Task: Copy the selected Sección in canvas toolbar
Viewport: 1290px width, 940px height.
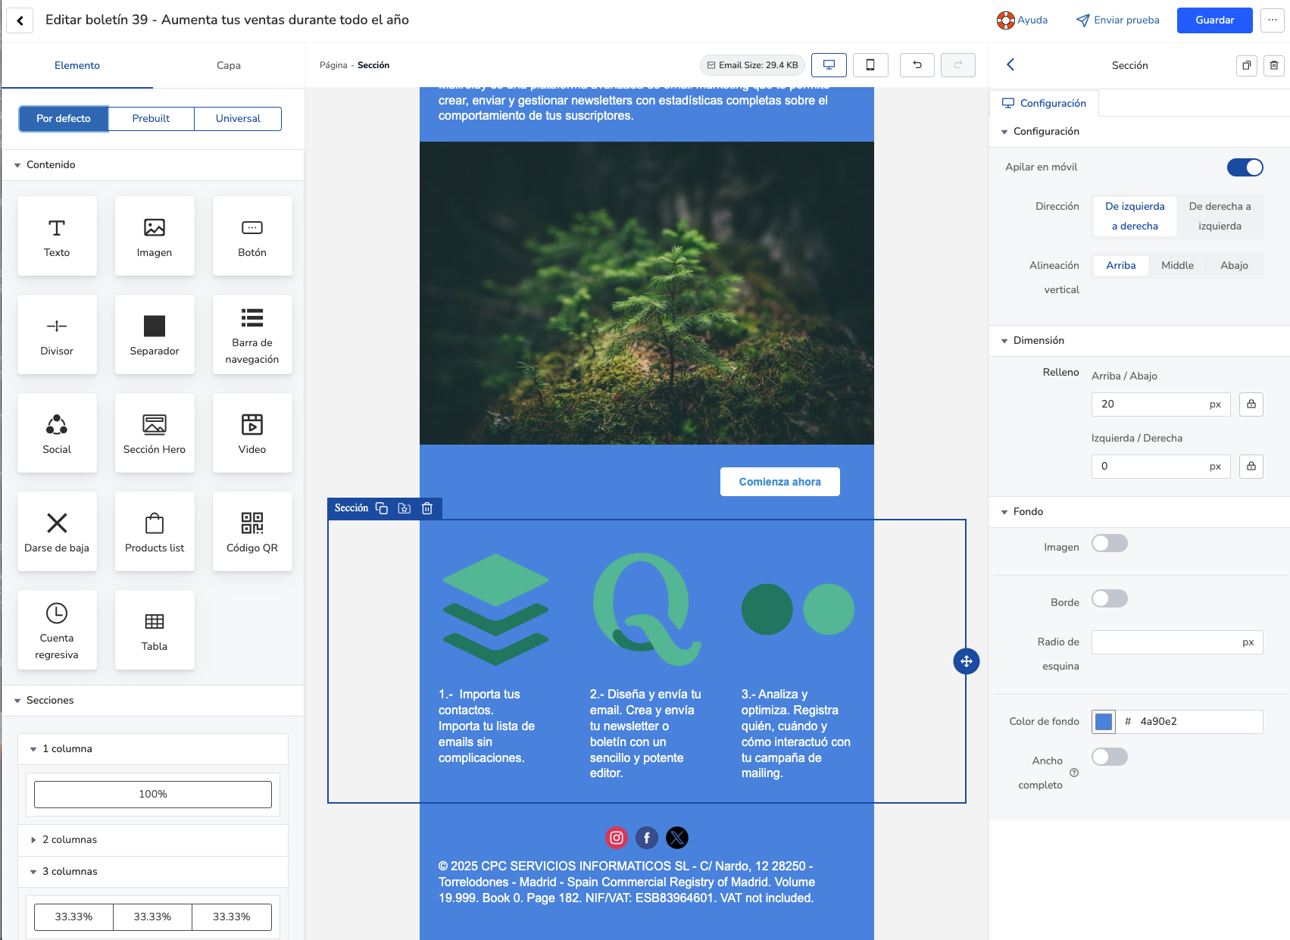Action: tap(382, 508)
